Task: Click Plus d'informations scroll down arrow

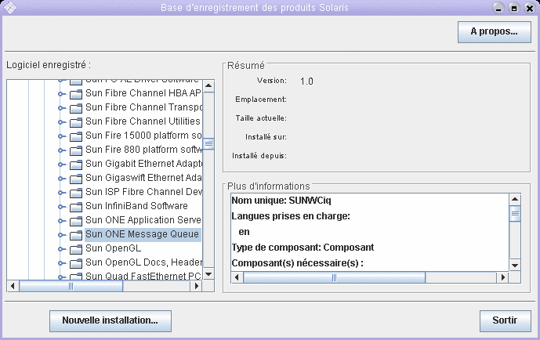Action: coord(515,265)
